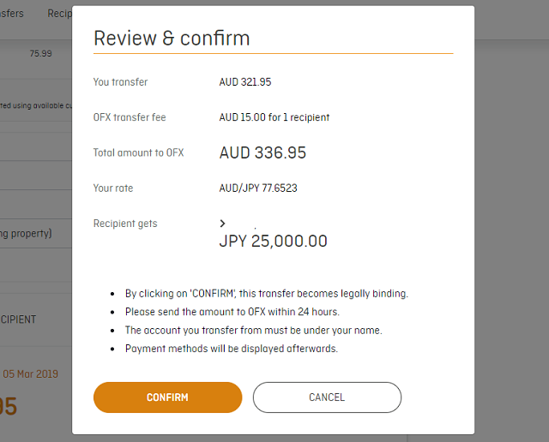Viewport: 549px width, 442px height.
Task: Click the legally binding notice line
Action: (267, 293)
